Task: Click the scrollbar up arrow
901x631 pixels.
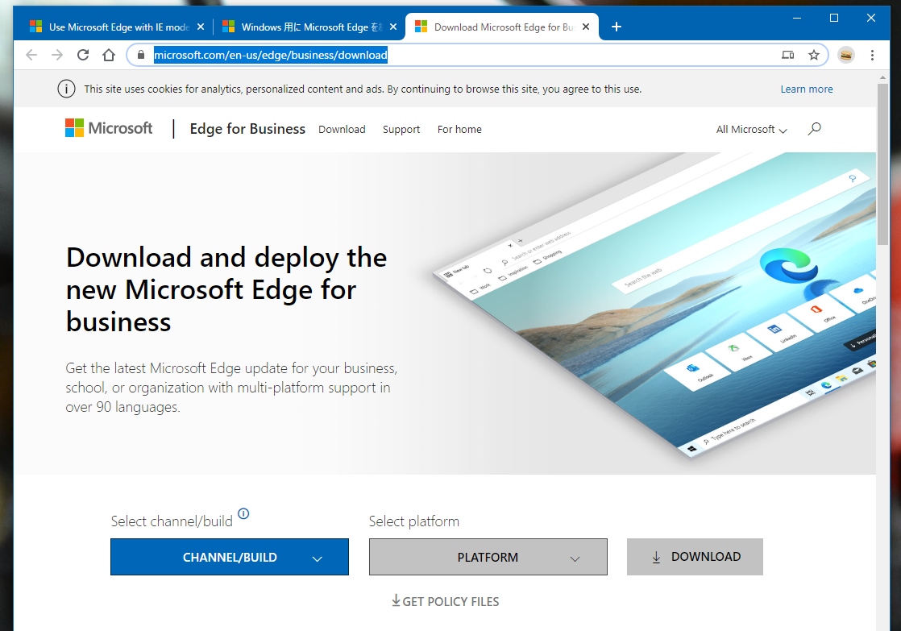Action: (882, 77)
